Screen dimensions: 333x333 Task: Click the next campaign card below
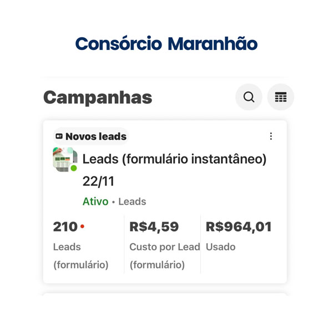165,294
